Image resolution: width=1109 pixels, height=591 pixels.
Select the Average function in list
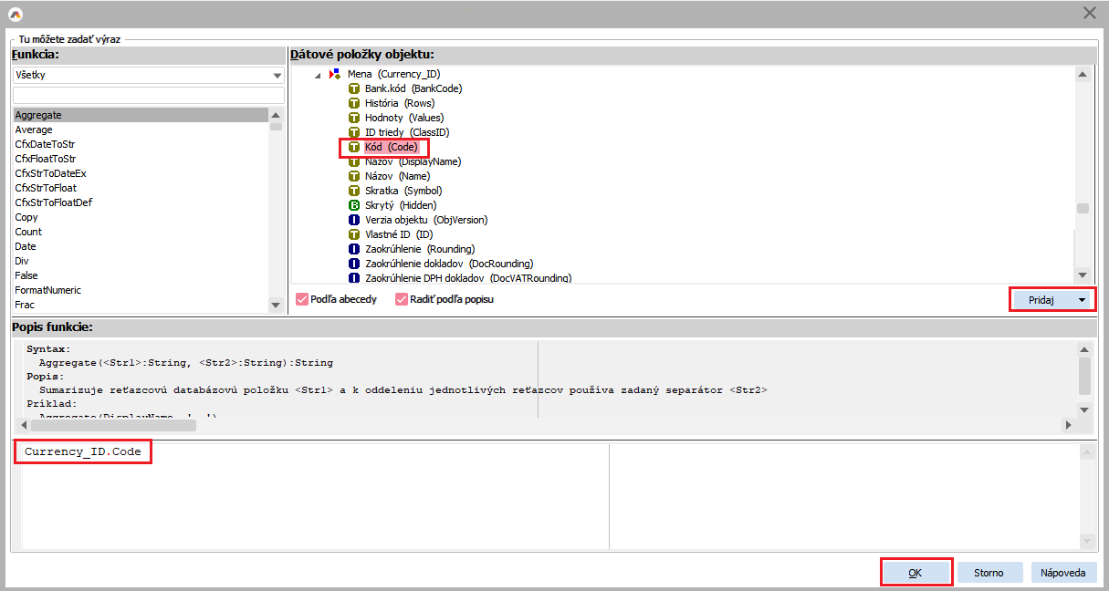[x=34, y=130]
